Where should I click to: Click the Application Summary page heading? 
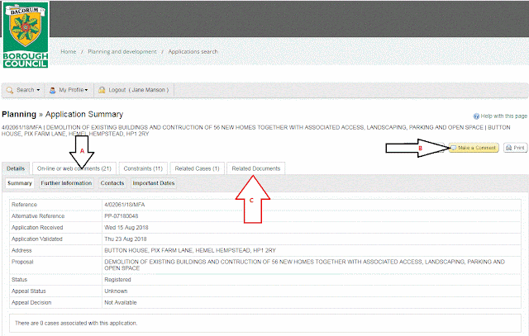84,114
